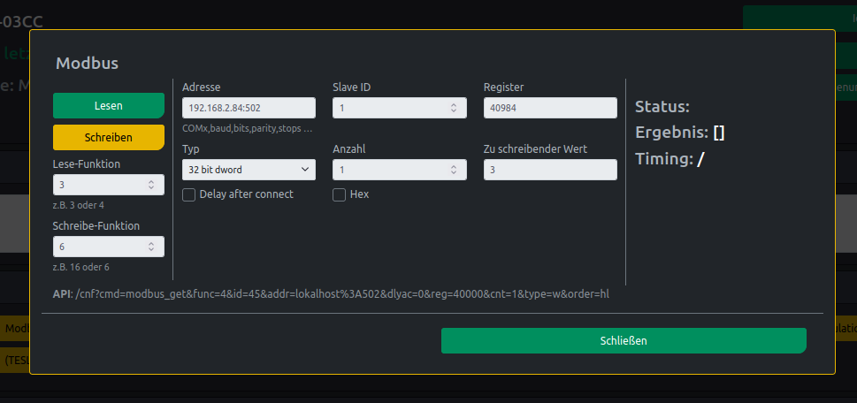Click the green Lesen button
This screenshot has height=403, width=857.
tap(108, 105)
